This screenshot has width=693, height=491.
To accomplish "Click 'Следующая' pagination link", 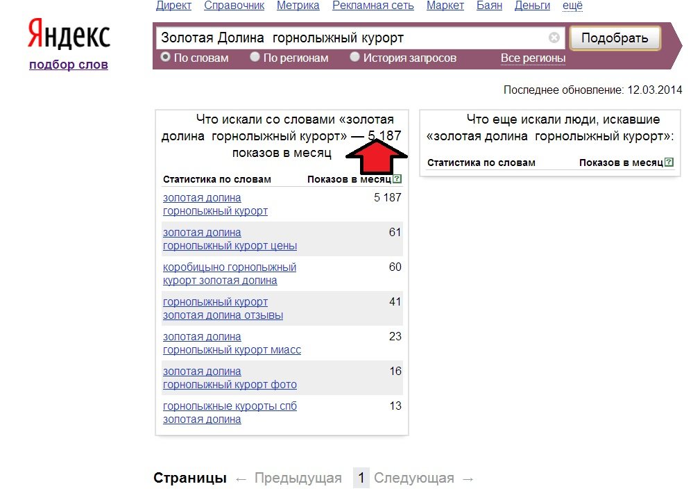I will (x=414, y=478).
